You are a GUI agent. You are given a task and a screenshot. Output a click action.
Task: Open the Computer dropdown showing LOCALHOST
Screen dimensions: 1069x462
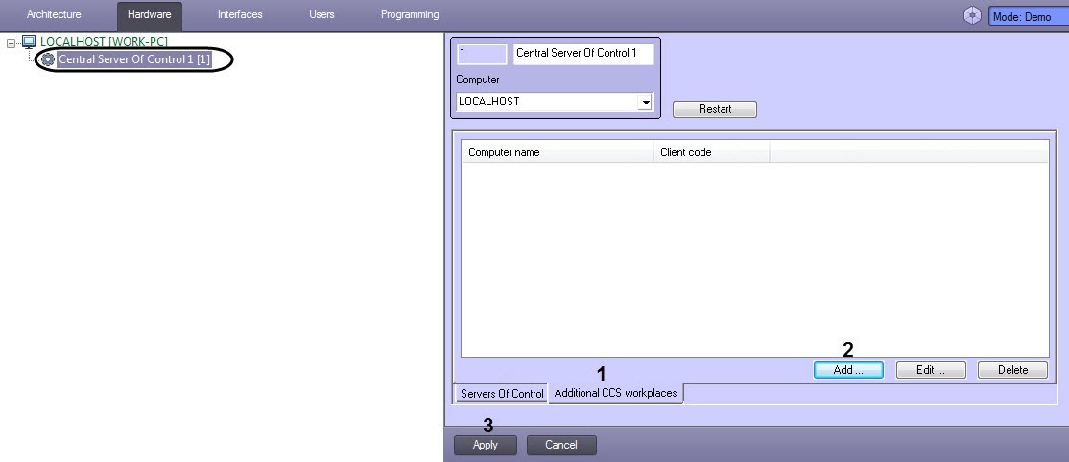pos(644,103)
